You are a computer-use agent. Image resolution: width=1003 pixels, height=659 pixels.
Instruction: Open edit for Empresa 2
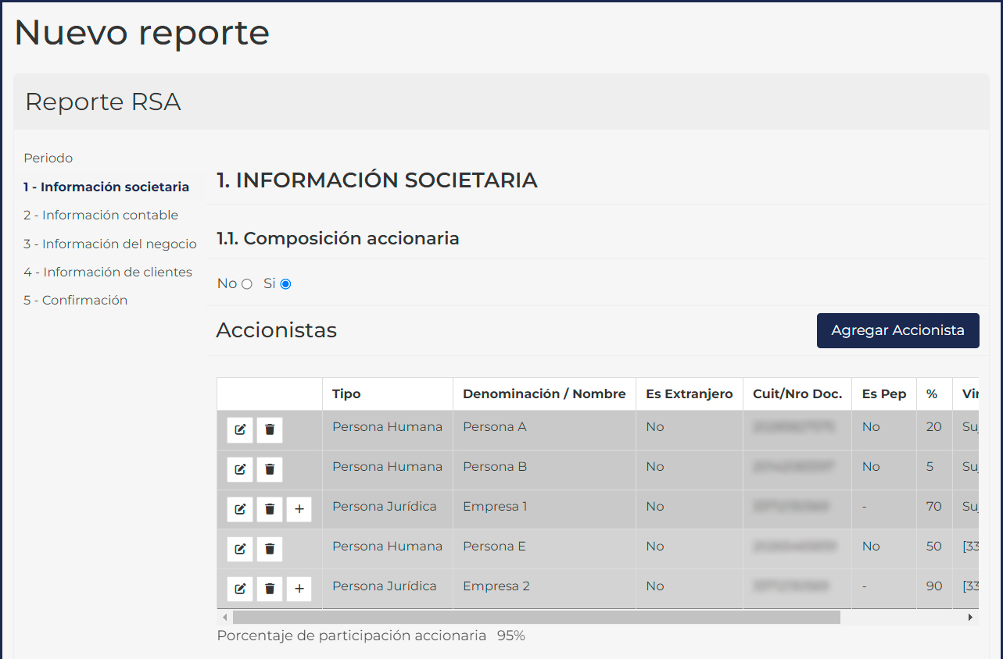[x=240, y=589]
